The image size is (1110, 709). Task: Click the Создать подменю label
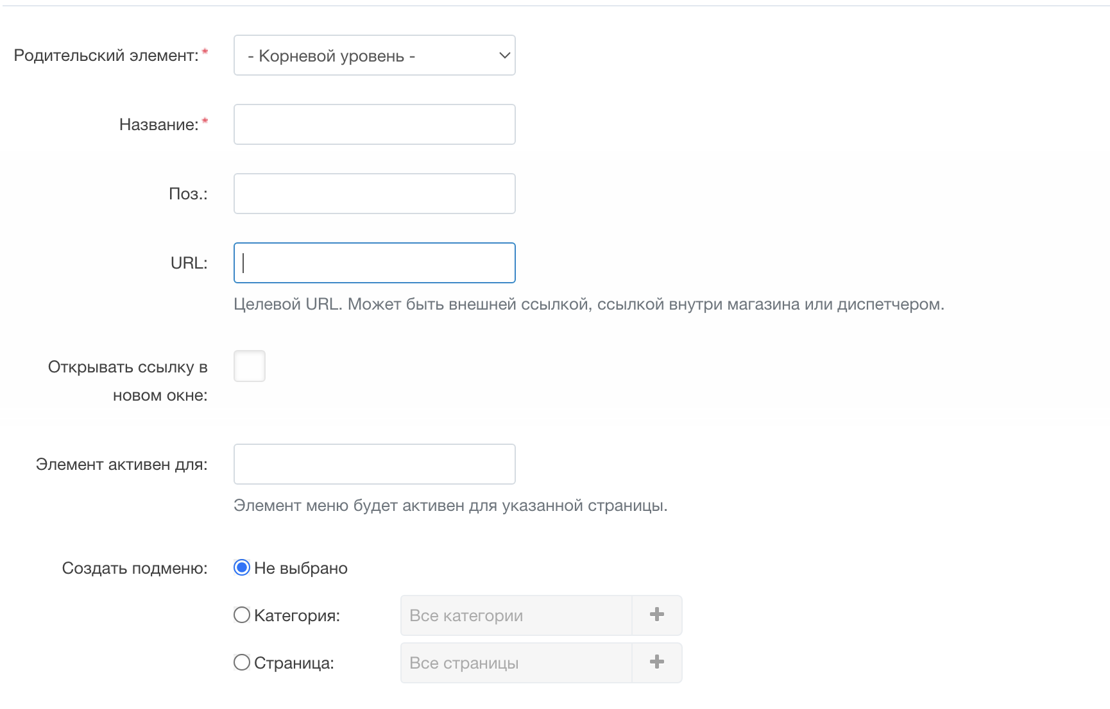[135, 569]
